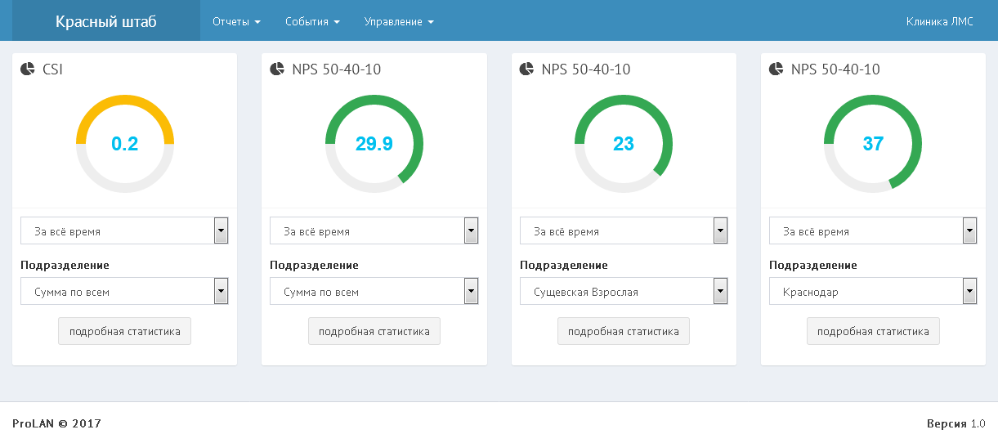Click Клиника ЛМС in the top bar
The image size is (998, 443).
point(939,21)
